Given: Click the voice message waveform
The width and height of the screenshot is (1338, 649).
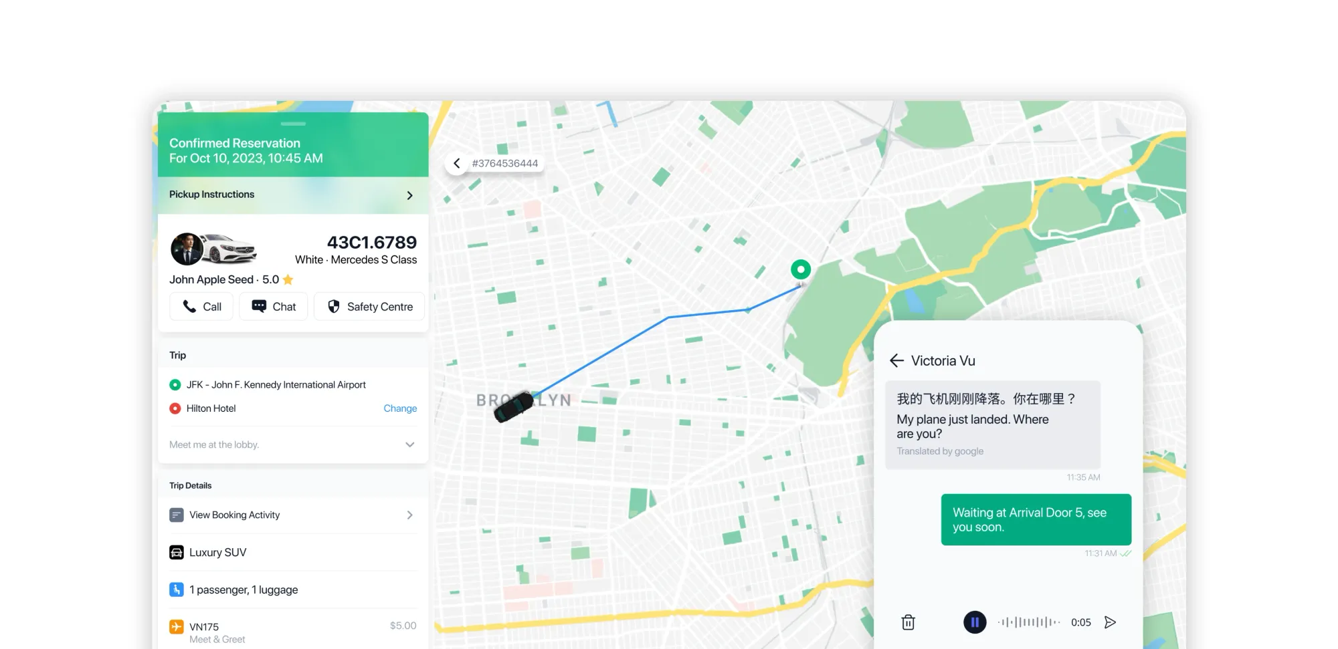Looking at the screenshot, I should [x=1029, y=622].
